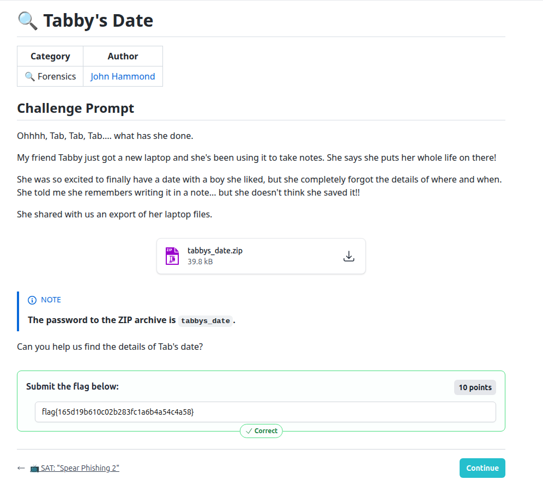
Task: Open the John Hammond author profile link
Action: coord(123,76)
